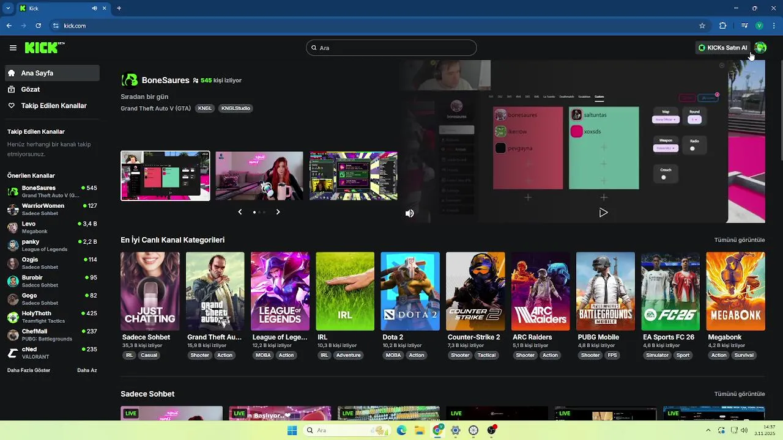
Task: Click the Ara search field
Action: [x=391, y=48]
